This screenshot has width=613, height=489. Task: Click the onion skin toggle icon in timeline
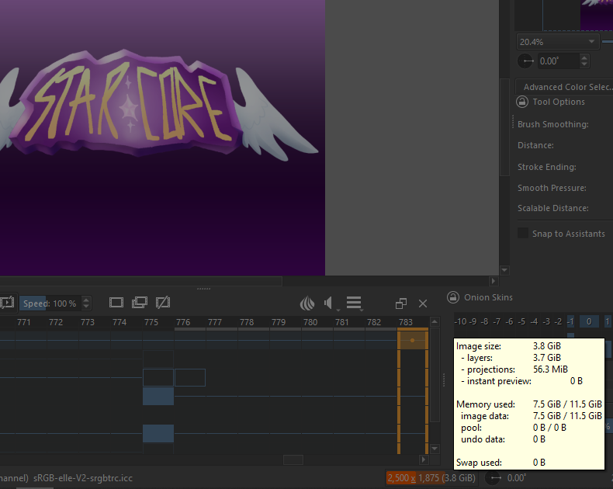click(x=307, y=303)
